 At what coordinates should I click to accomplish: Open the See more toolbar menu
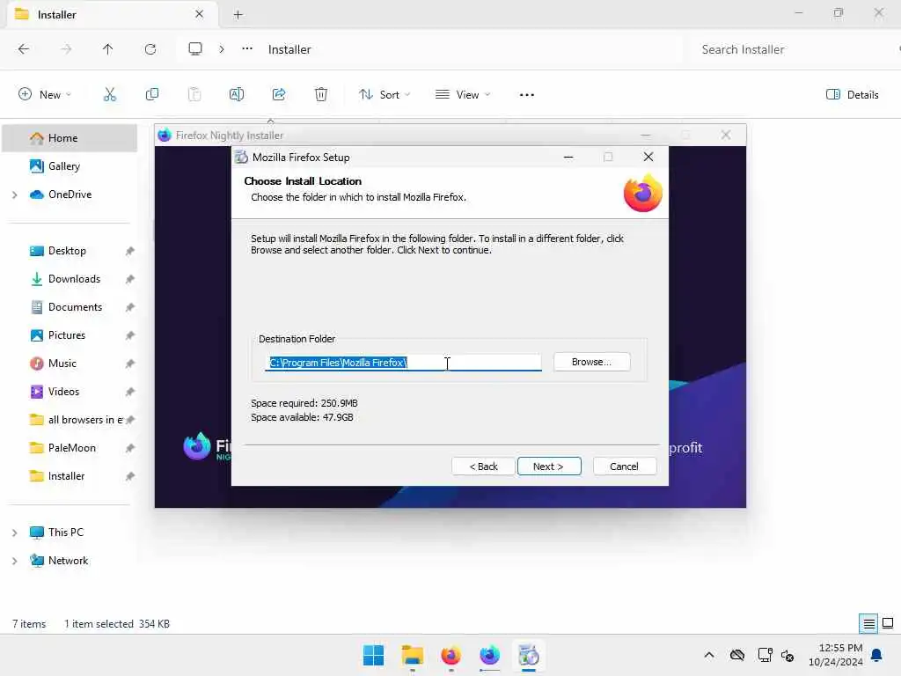tap(527, 95)
